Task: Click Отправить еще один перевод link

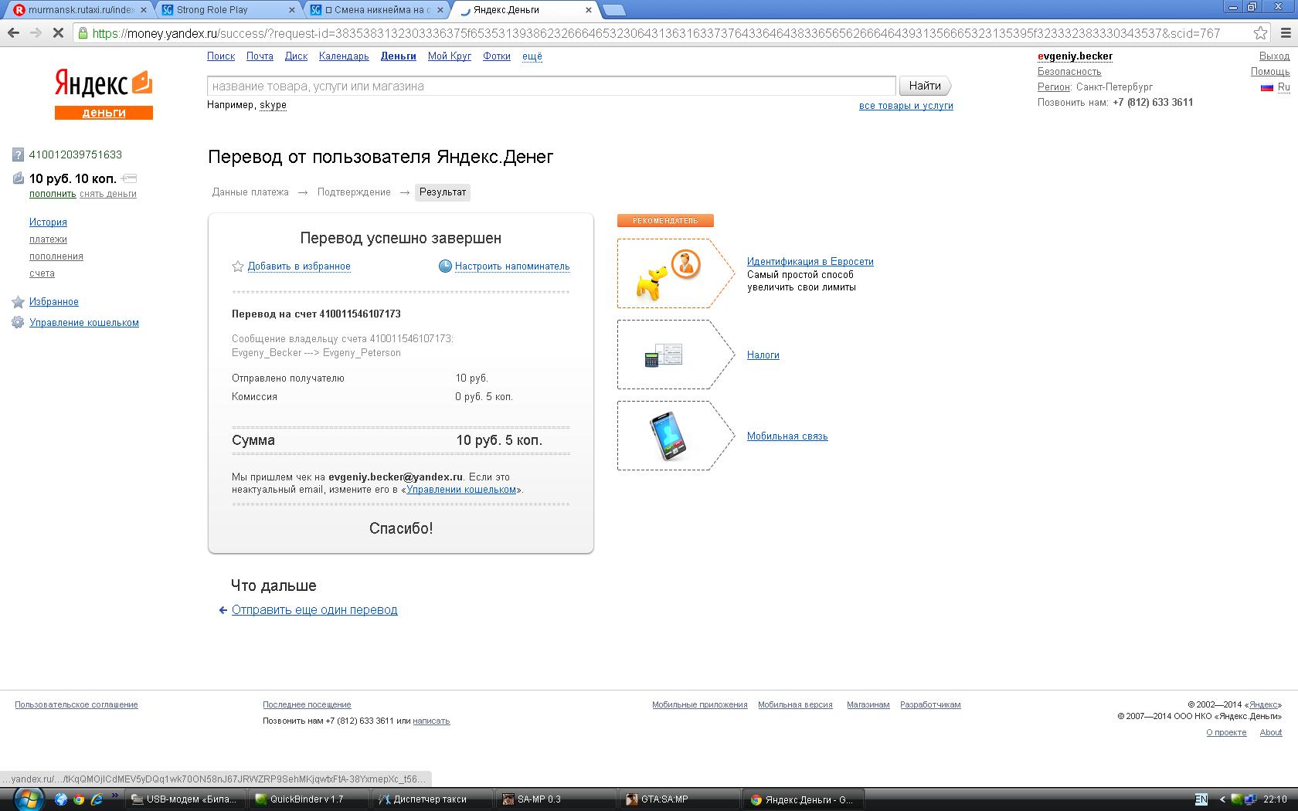Action: pos(314,610)
